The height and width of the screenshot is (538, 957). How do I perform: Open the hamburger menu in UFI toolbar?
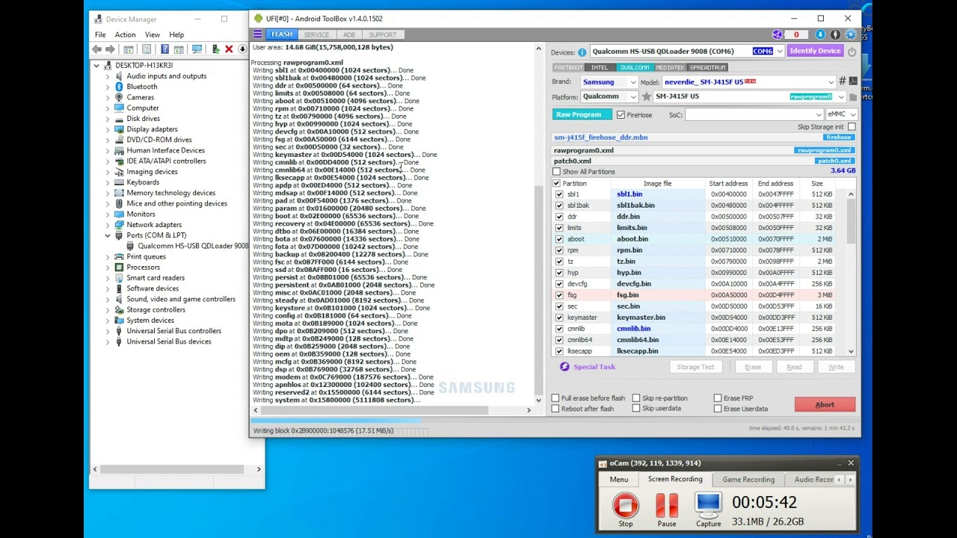click(x=257, y=34)
